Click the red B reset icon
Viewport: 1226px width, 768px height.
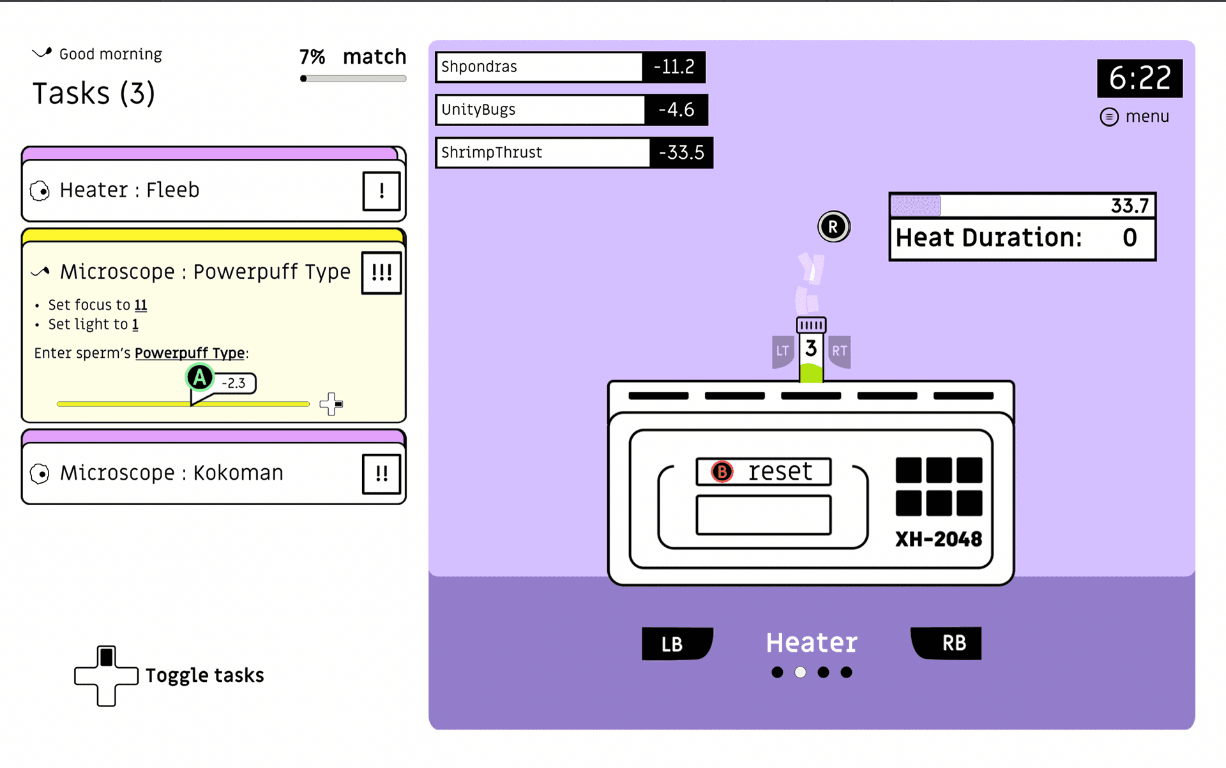point(722,471)
